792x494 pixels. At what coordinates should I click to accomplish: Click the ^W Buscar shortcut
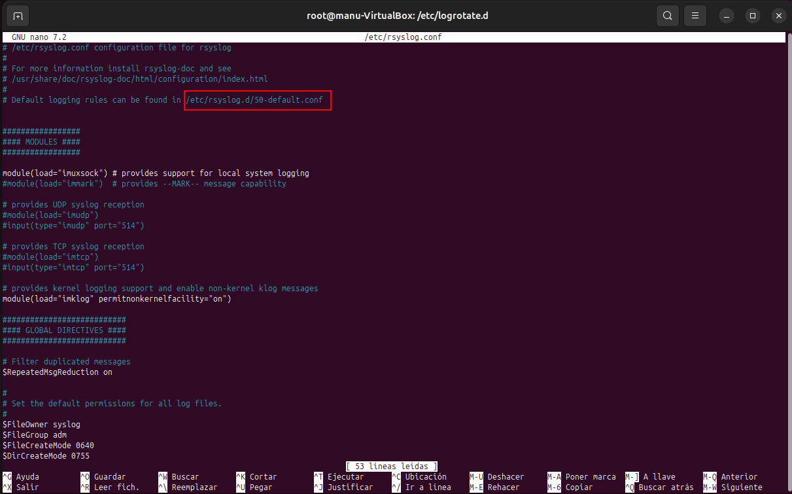(x=179, y=477)
